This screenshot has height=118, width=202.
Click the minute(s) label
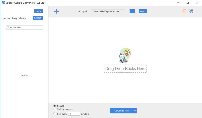pyautogui.click(x=85, y=114)
